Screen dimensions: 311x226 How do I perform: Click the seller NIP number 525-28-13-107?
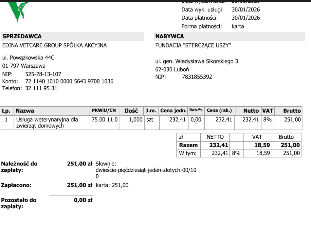43,74
